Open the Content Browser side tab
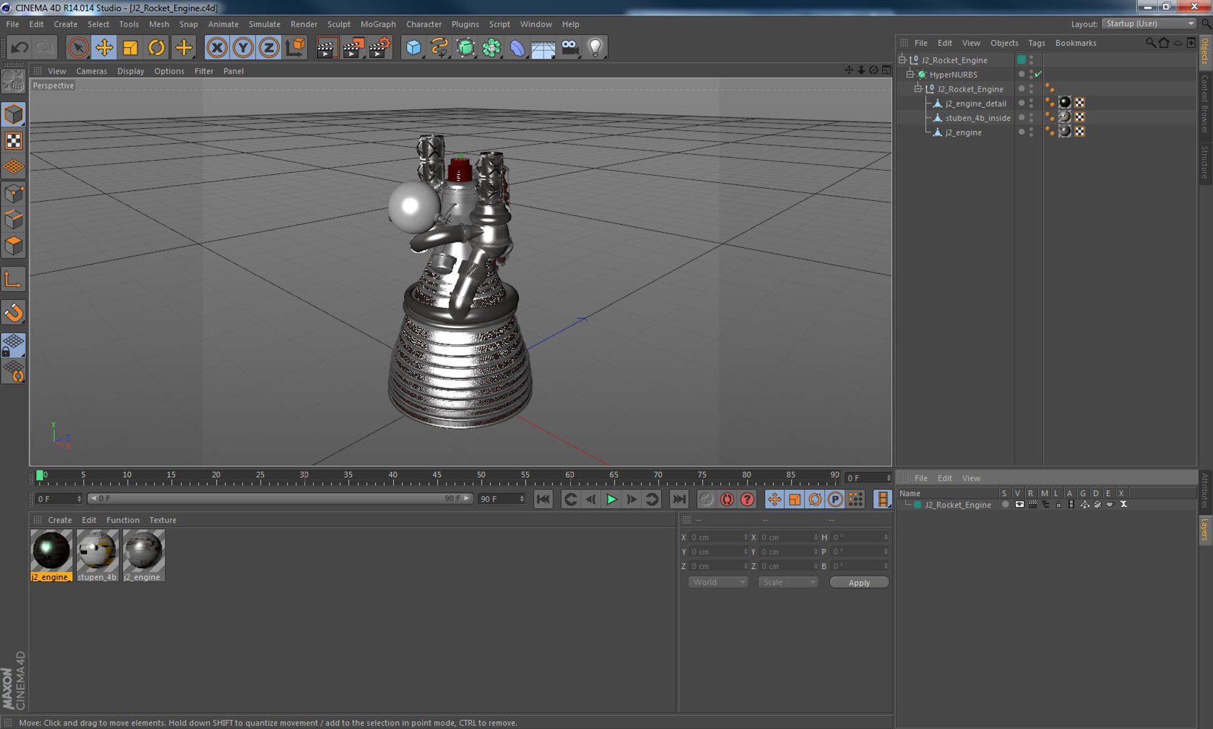Viewport: 1213px width, 729px height. (x=1204, y=103)
